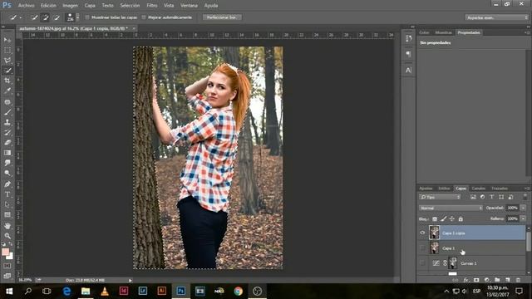This screenshot has width=532, height=299.
Task: Open the blend mode 'Normal' dropdown
Action: (x=451, y=208)
